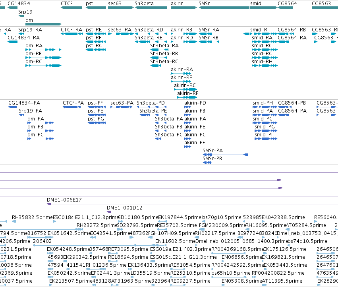
Task: Select the Srp19 gene label
Action: 25,12
